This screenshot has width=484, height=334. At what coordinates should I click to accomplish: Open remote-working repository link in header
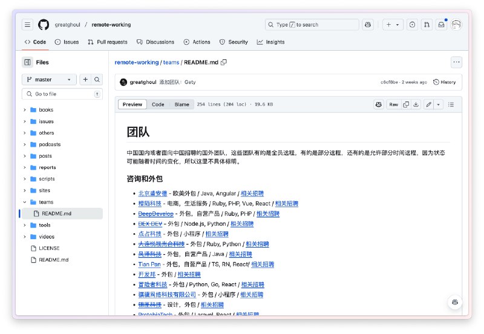[x=111, y=25]
